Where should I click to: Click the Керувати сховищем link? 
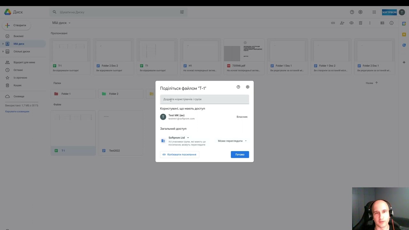[17, 111]
